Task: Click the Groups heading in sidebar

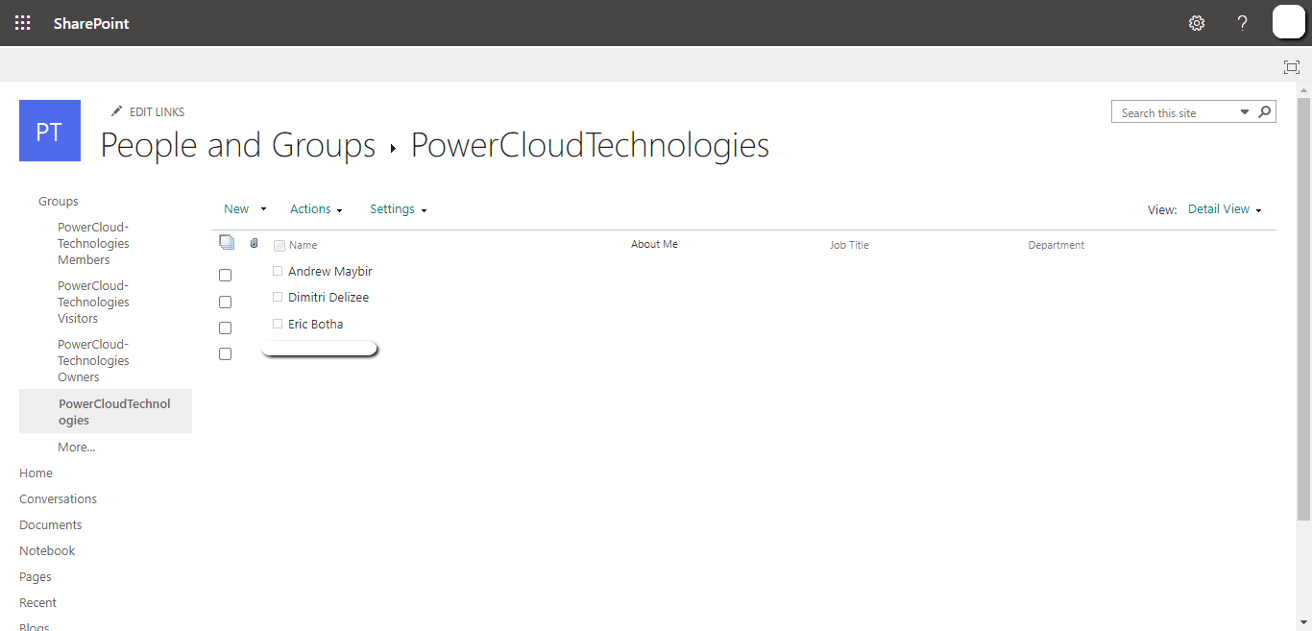Action: (x=59, y=202)
